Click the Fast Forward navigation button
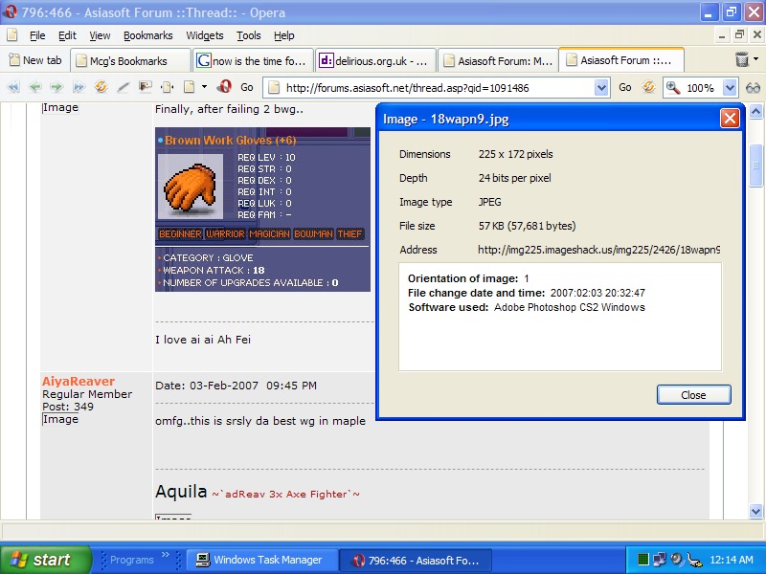Viewport: 766px width, 574px height. point(79,87)
